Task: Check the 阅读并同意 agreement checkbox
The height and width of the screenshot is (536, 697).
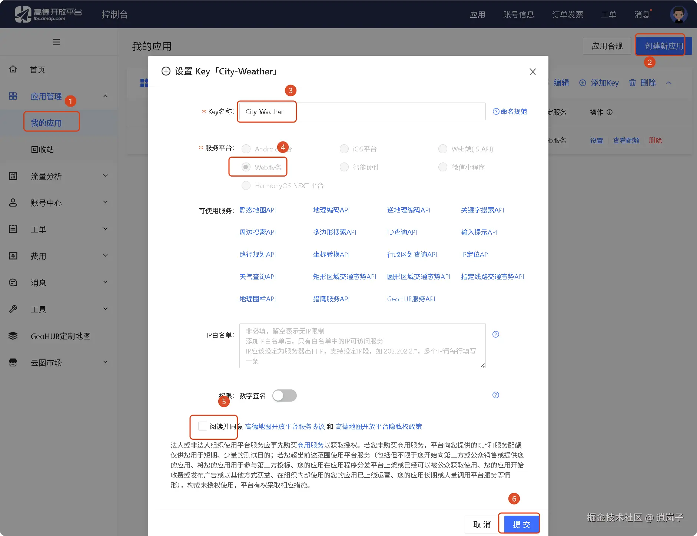Action: [x=203, y=426]
